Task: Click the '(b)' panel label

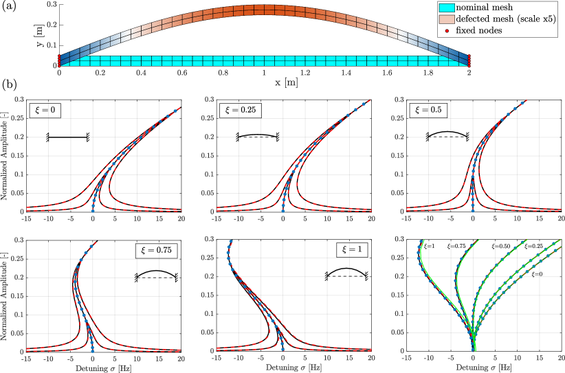Action: (x=9, y=85)
